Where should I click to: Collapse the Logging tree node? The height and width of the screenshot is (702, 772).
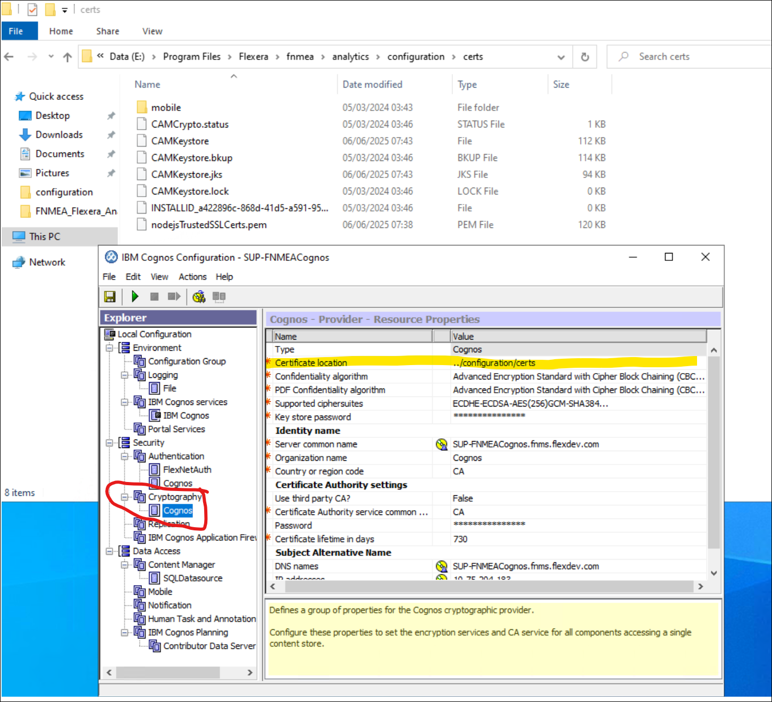[x=124, y=375]
